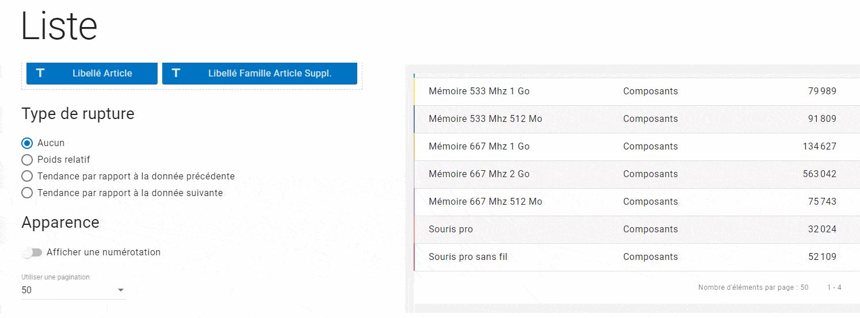
Task: Click the T icon on Libellé Famille Article chip
Action: pyautogui.click(x=176, y=73)
